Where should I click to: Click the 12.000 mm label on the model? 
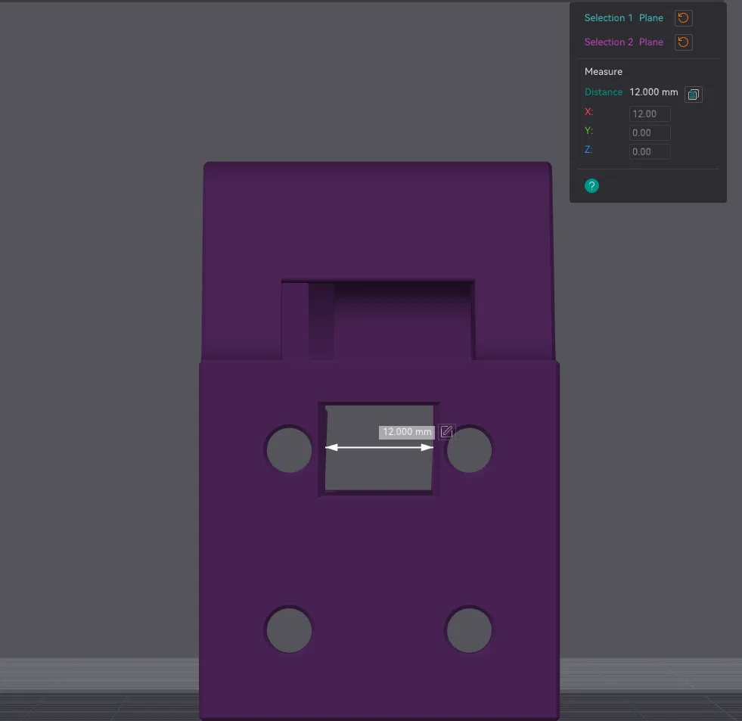click(x=406, y=432)
